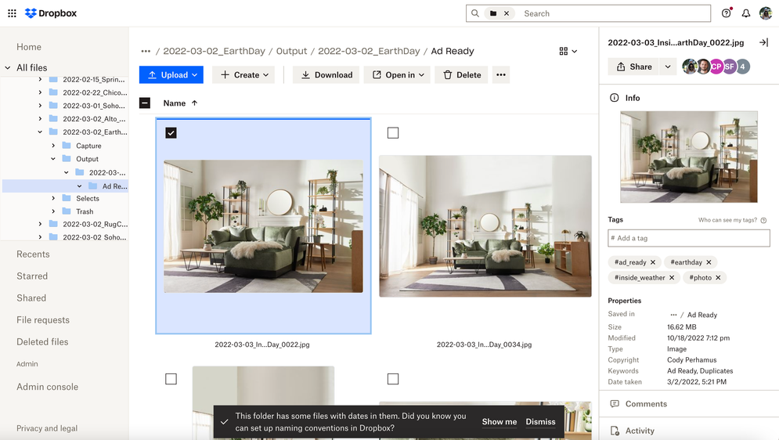
Task: Click ellipsis in Saved in path
Action: [673, 315]
